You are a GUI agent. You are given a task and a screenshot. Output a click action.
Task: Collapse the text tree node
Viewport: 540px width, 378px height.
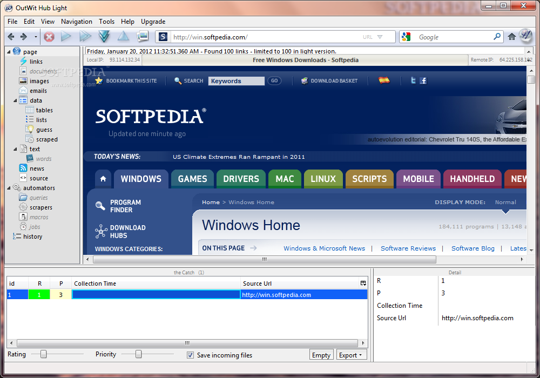click(x=15, y=149)
